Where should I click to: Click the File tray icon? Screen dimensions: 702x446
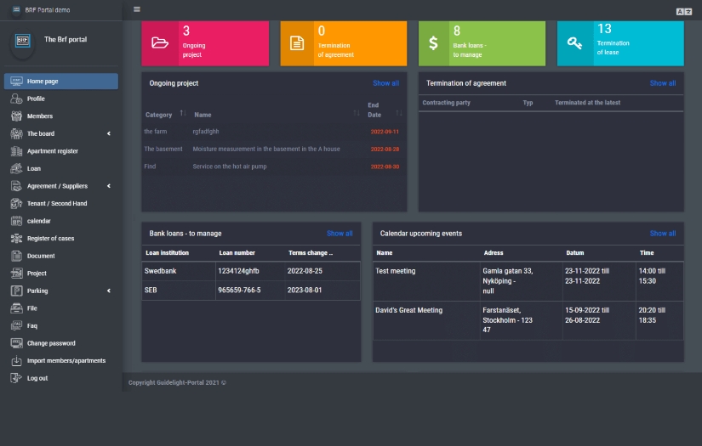click(x=16, y=308)
